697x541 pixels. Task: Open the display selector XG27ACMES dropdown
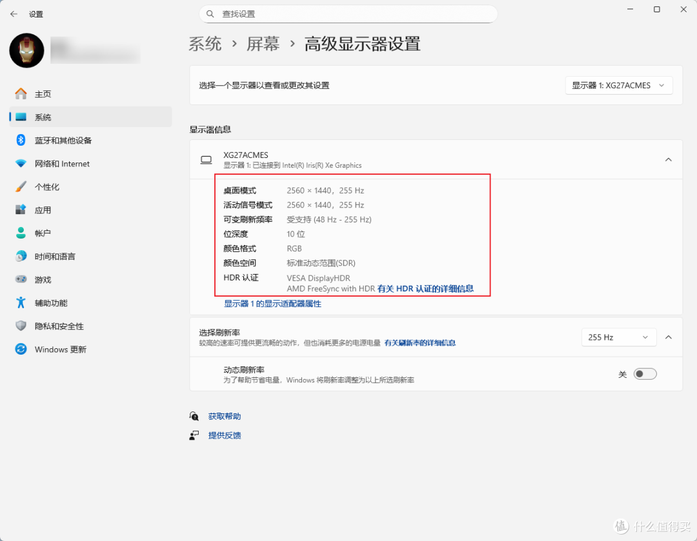click(x=618, y=85)
